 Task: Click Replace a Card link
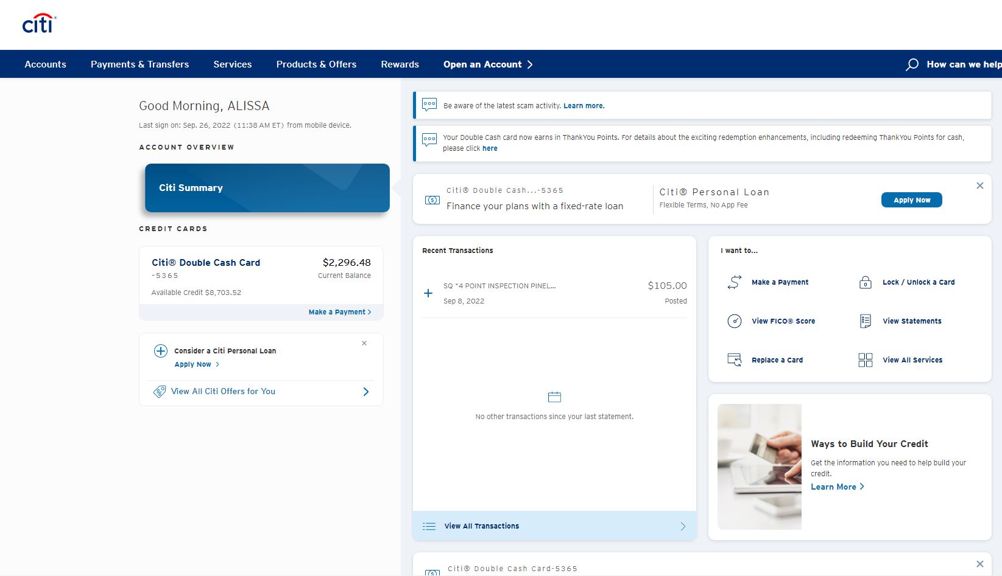coord(777,360)
